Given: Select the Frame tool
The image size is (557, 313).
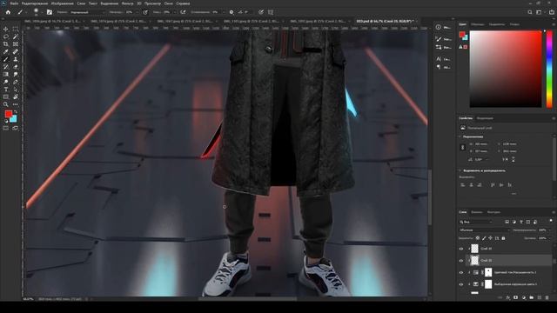Looking at the screenshot, I should tap(16, 44).
